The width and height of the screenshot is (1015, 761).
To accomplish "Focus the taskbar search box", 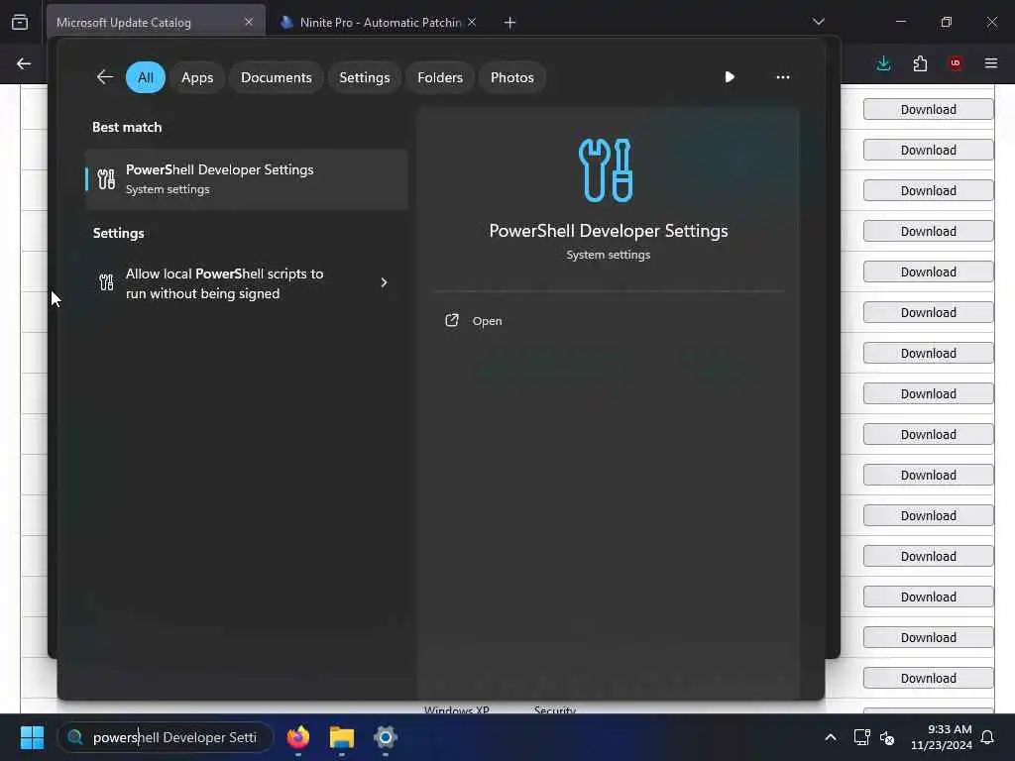I will (166, 737).
